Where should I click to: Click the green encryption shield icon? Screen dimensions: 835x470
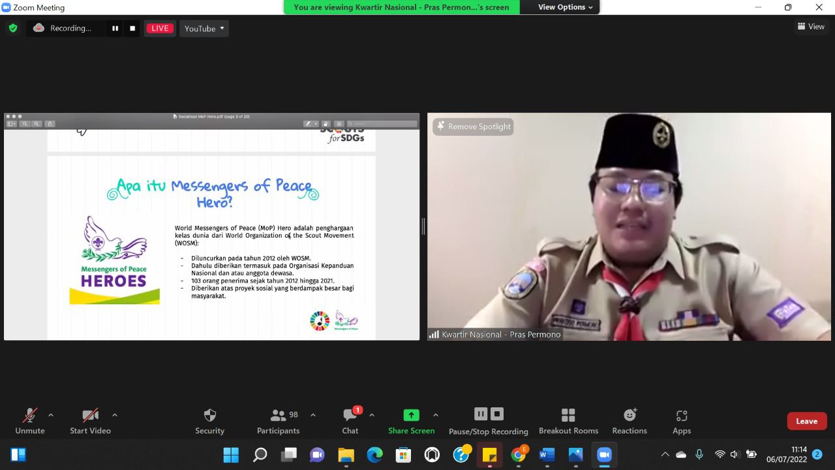pyautogui.click(x=13, y=28)
